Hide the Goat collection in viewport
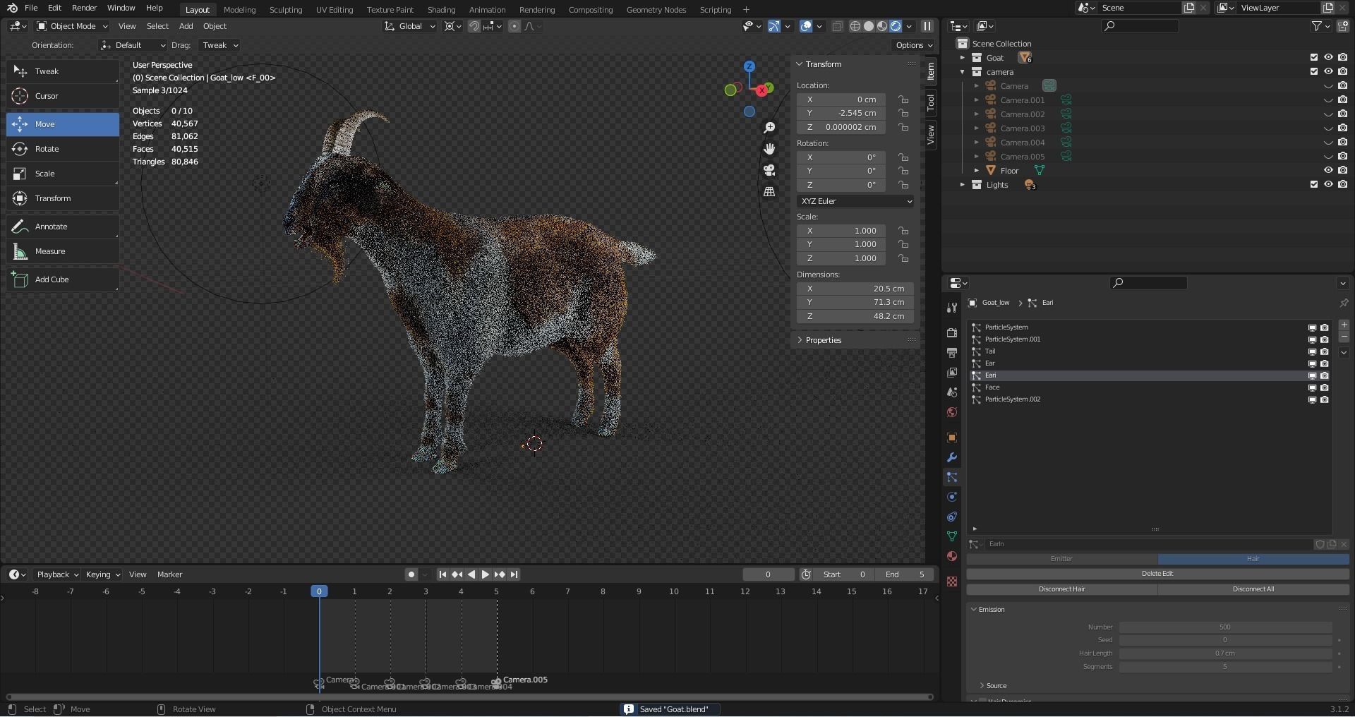The width and height of the screenshot is (1355, 717). (1328, 58)
